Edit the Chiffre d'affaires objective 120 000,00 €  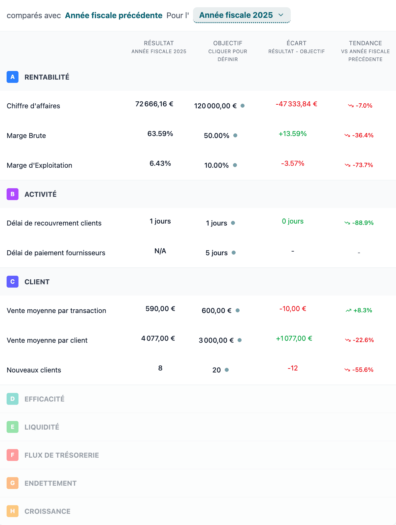(x=215, y=106)
